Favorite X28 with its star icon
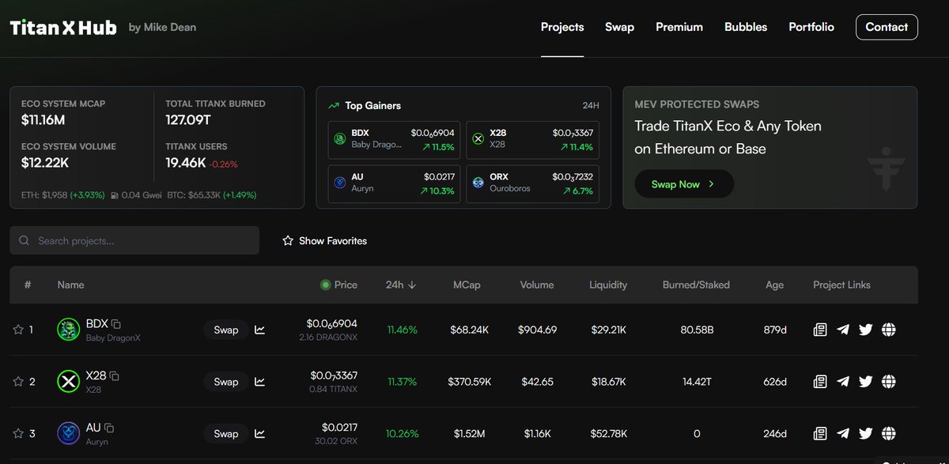 click(18, 382)
